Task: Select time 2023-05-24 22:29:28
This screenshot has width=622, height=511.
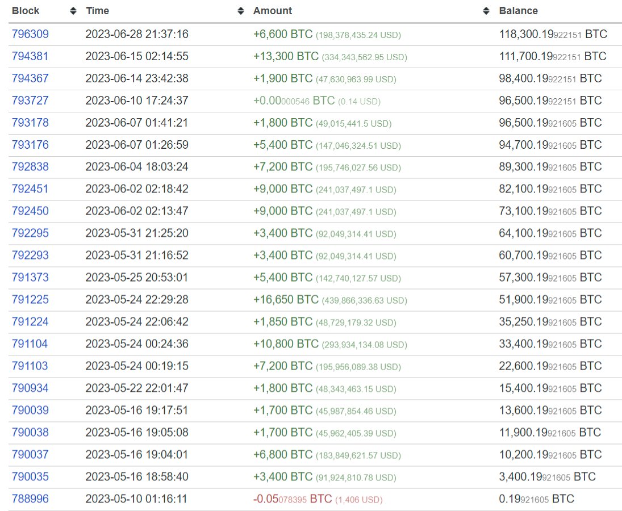Action: click(x=137, y=300)
